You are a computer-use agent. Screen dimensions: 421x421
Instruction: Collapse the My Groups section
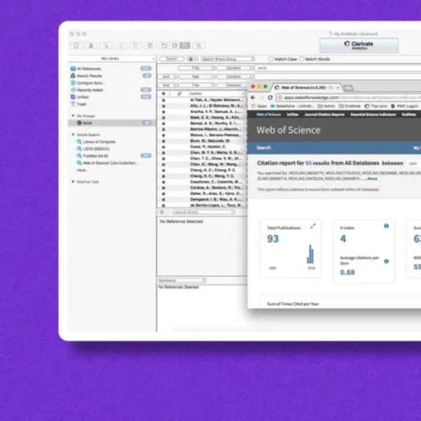(73, 116)
